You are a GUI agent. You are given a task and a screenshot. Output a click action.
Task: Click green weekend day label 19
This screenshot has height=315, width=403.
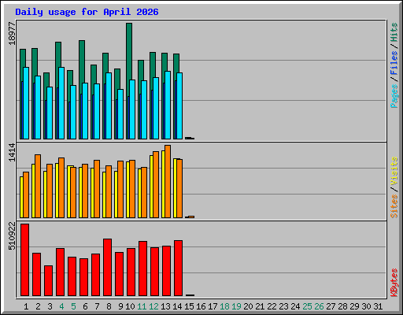(236, 306)
